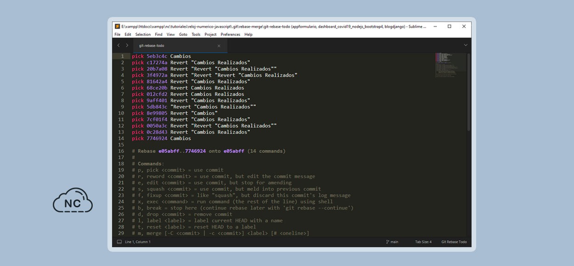Click commit hash 20b7a08 on line 3
Screen dimensions: 574x266
point(157,69)
